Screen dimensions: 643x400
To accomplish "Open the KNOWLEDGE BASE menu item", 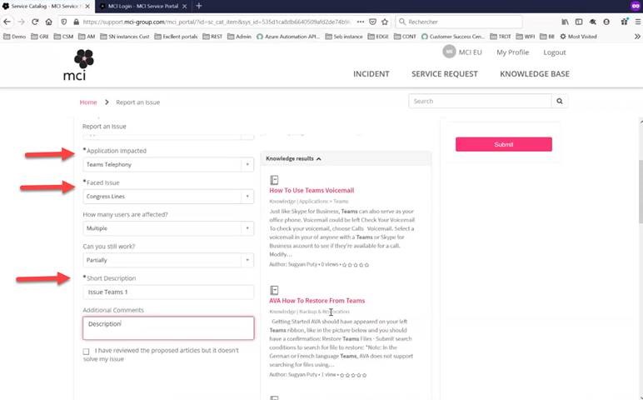I will coord(535,74).
